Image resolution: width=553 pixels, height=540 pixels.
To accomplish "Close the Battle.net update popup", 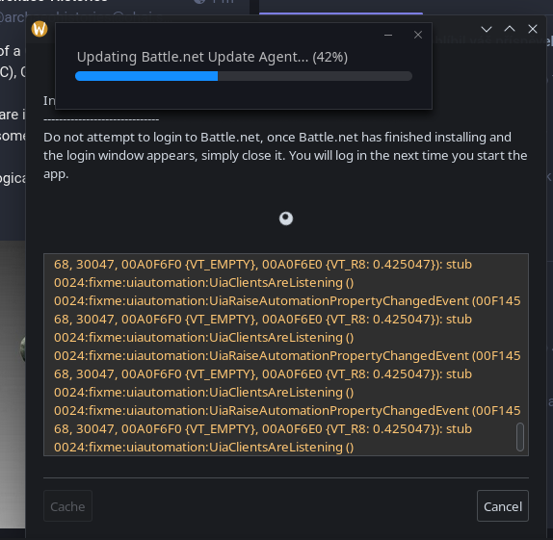I will tap(418, 35).
